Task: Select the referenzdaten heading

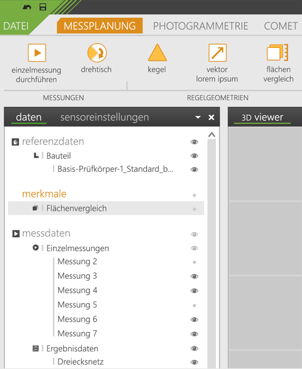Action: [x=53, y=142]
